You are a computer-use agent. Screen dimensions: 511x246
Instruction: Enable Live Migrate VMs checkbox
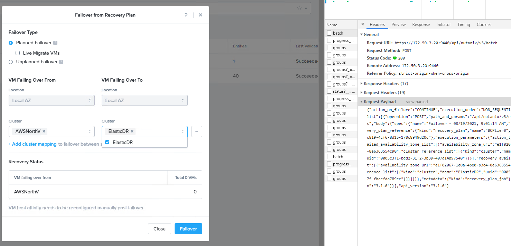coord(18,53)
